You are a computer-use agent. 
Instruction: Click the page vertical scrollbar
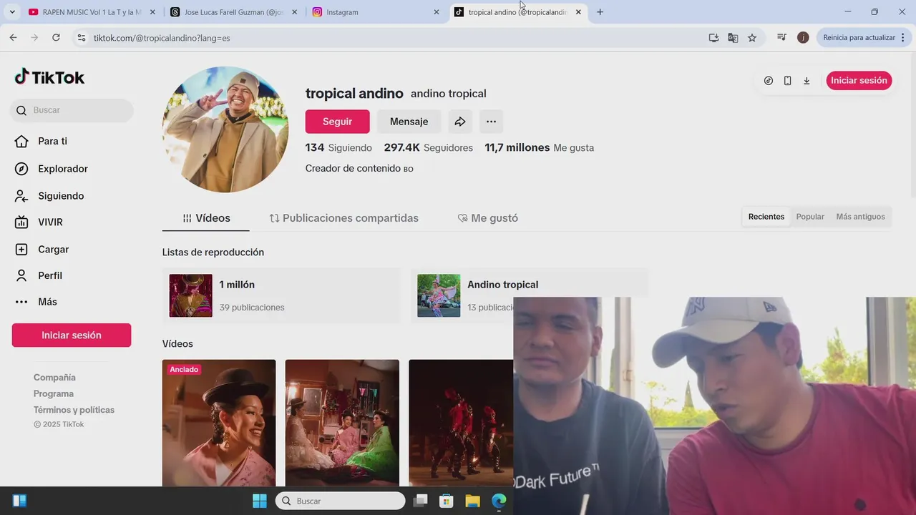pos(912,125)
